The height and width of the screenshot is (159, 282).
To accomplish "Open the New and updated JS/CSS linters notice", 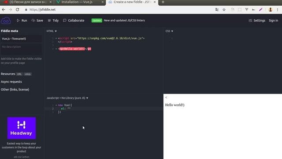I will 124,20.
